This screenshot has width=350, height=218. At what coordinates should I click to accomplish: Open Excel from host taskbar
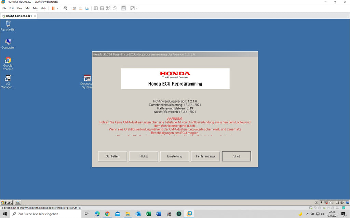coord(148,214)
